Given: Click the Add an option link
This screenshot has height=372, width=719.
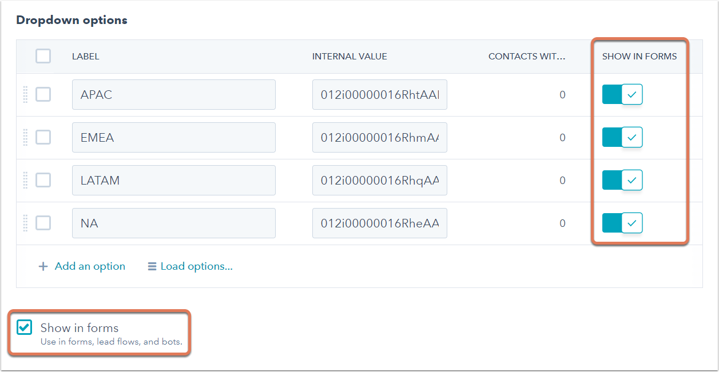Looking at the screenshot, I should click(90, 266).
